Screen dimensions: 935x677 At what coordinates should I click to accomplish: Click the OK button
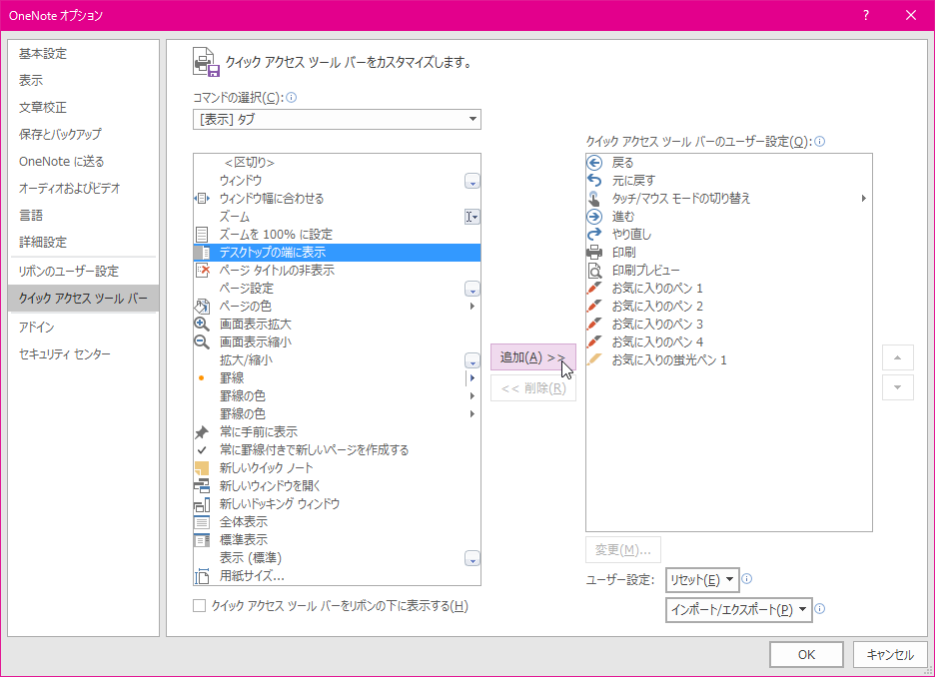point(806,654)
